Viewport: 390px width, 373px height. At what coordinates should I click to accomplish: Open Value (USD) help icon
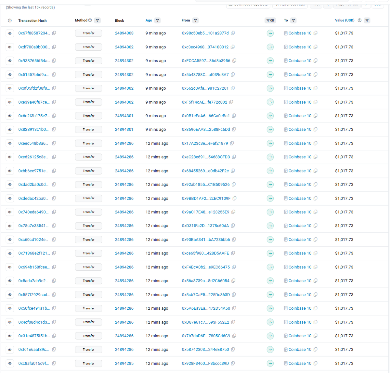coord(359,20)
